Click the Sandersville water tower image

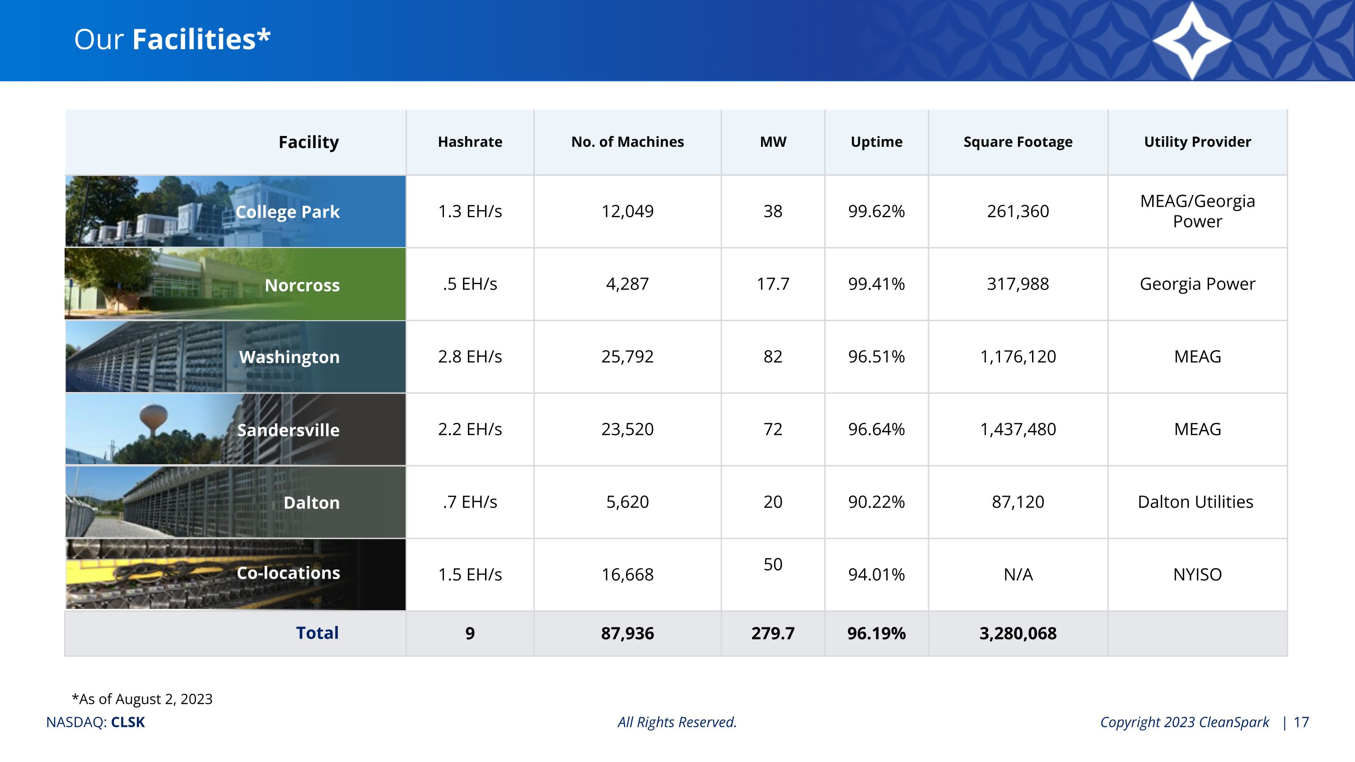pos(235,429)
